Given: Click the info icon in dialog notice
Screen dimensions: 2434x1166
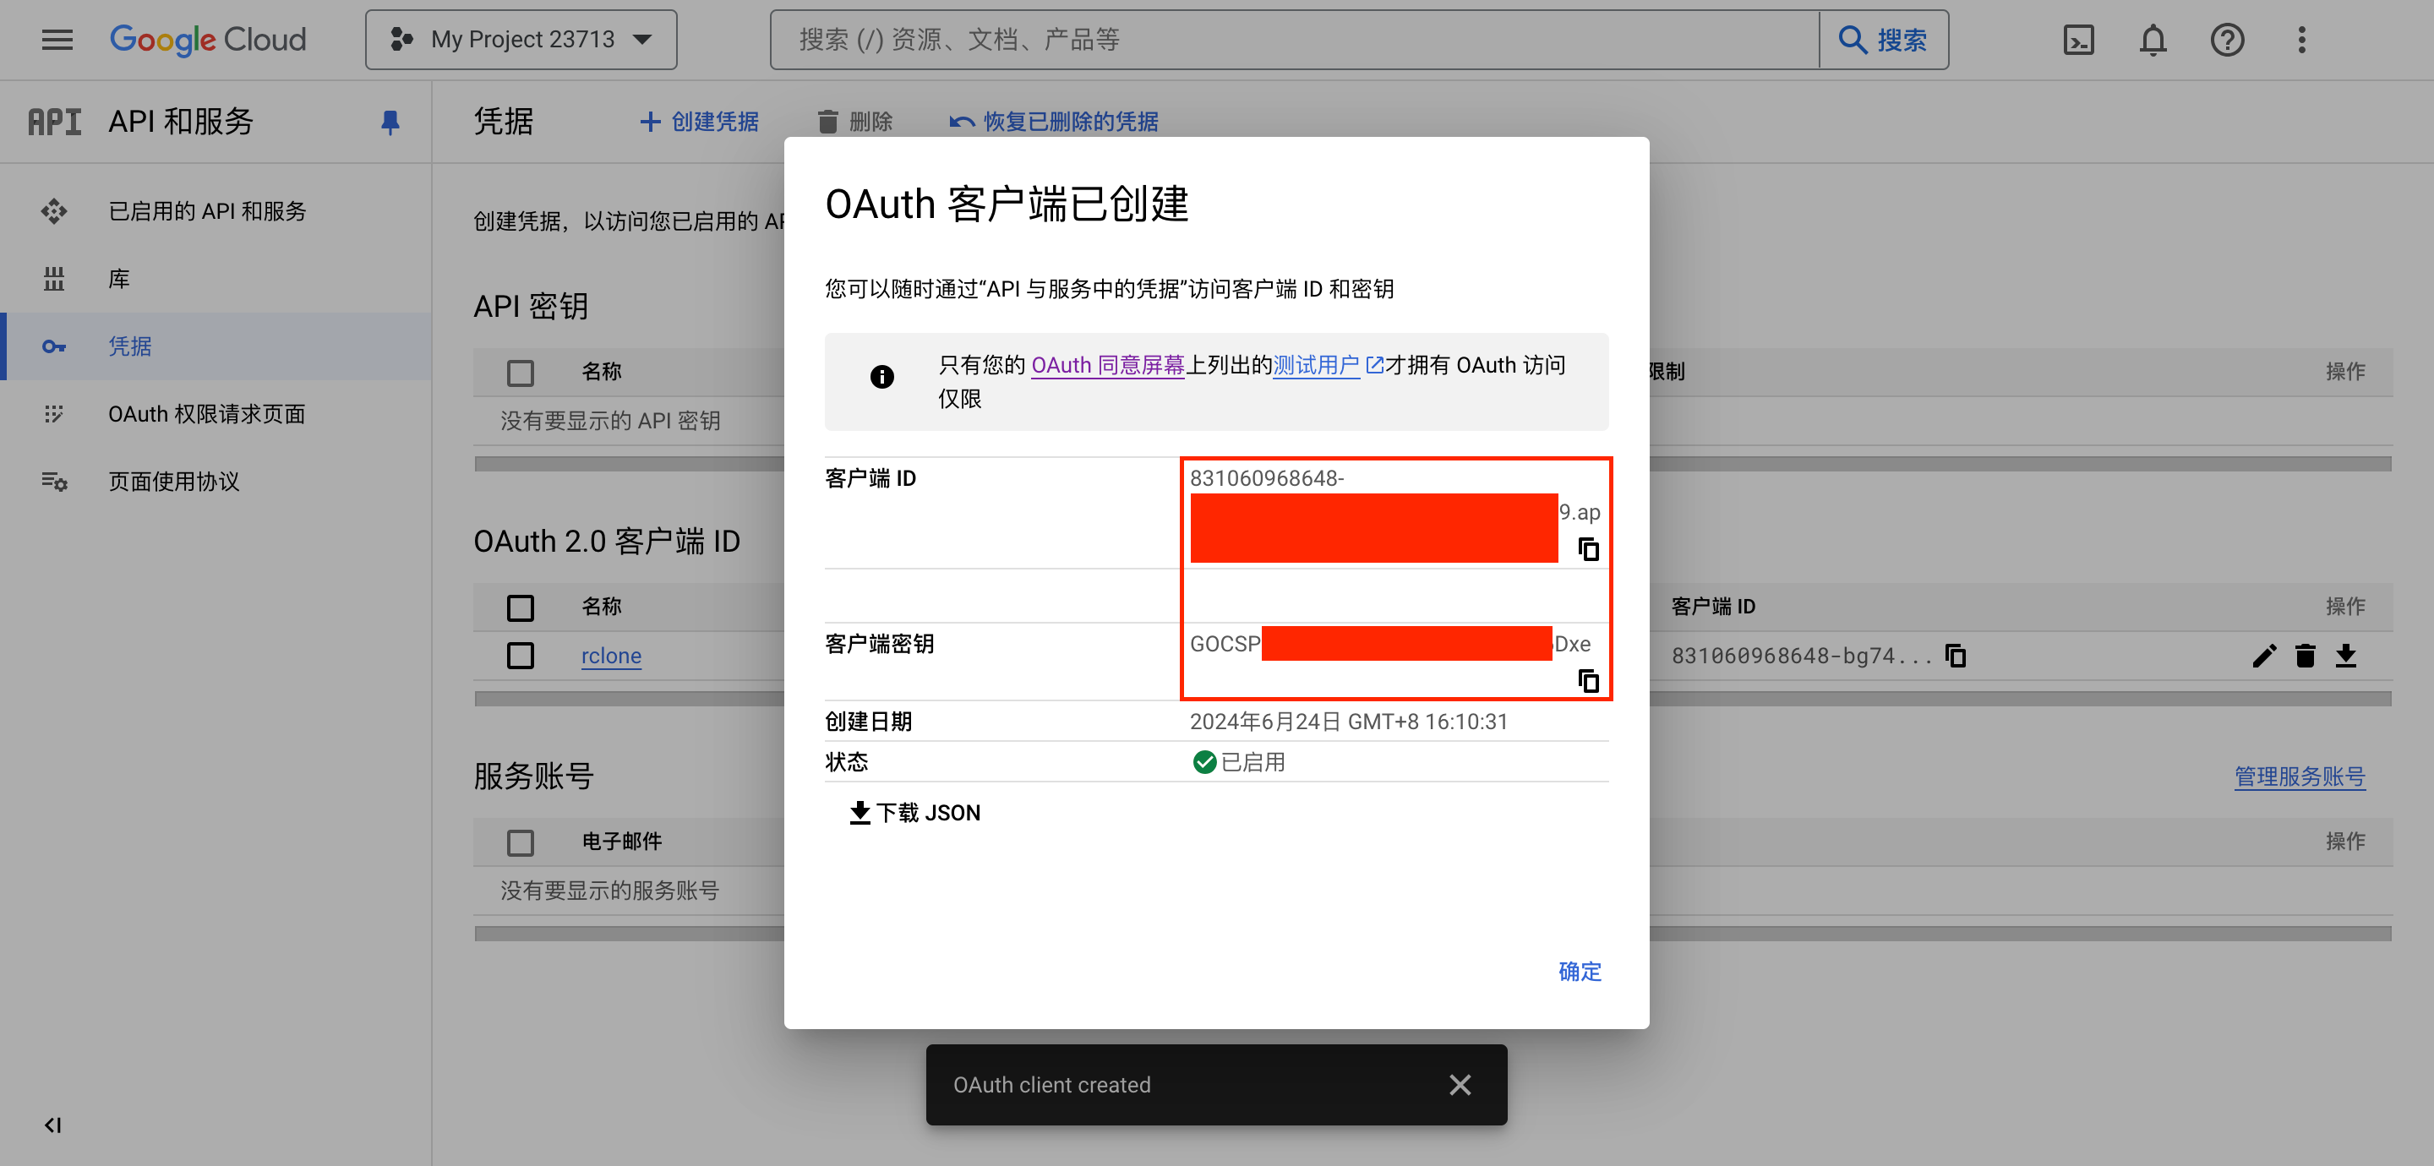Looking at the screenshot, I should coord(881,377).
